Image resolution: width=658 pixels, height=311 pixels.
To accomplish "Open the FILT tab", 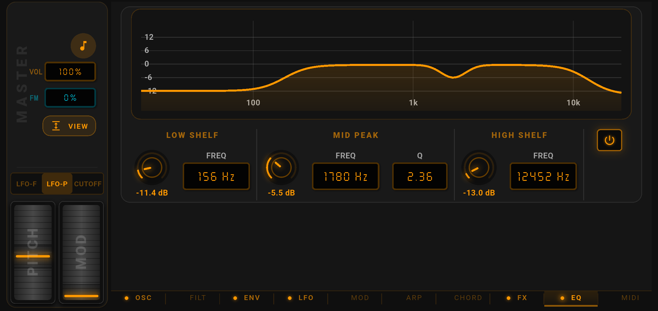I will click(x=198, y=298).
